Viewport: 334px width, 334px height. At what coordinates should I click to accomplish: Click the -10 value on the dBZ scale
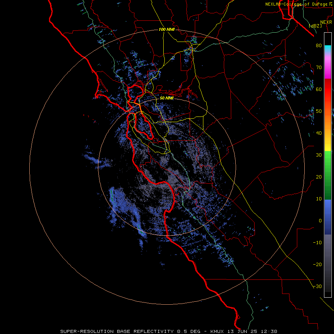tap(317, 242)
